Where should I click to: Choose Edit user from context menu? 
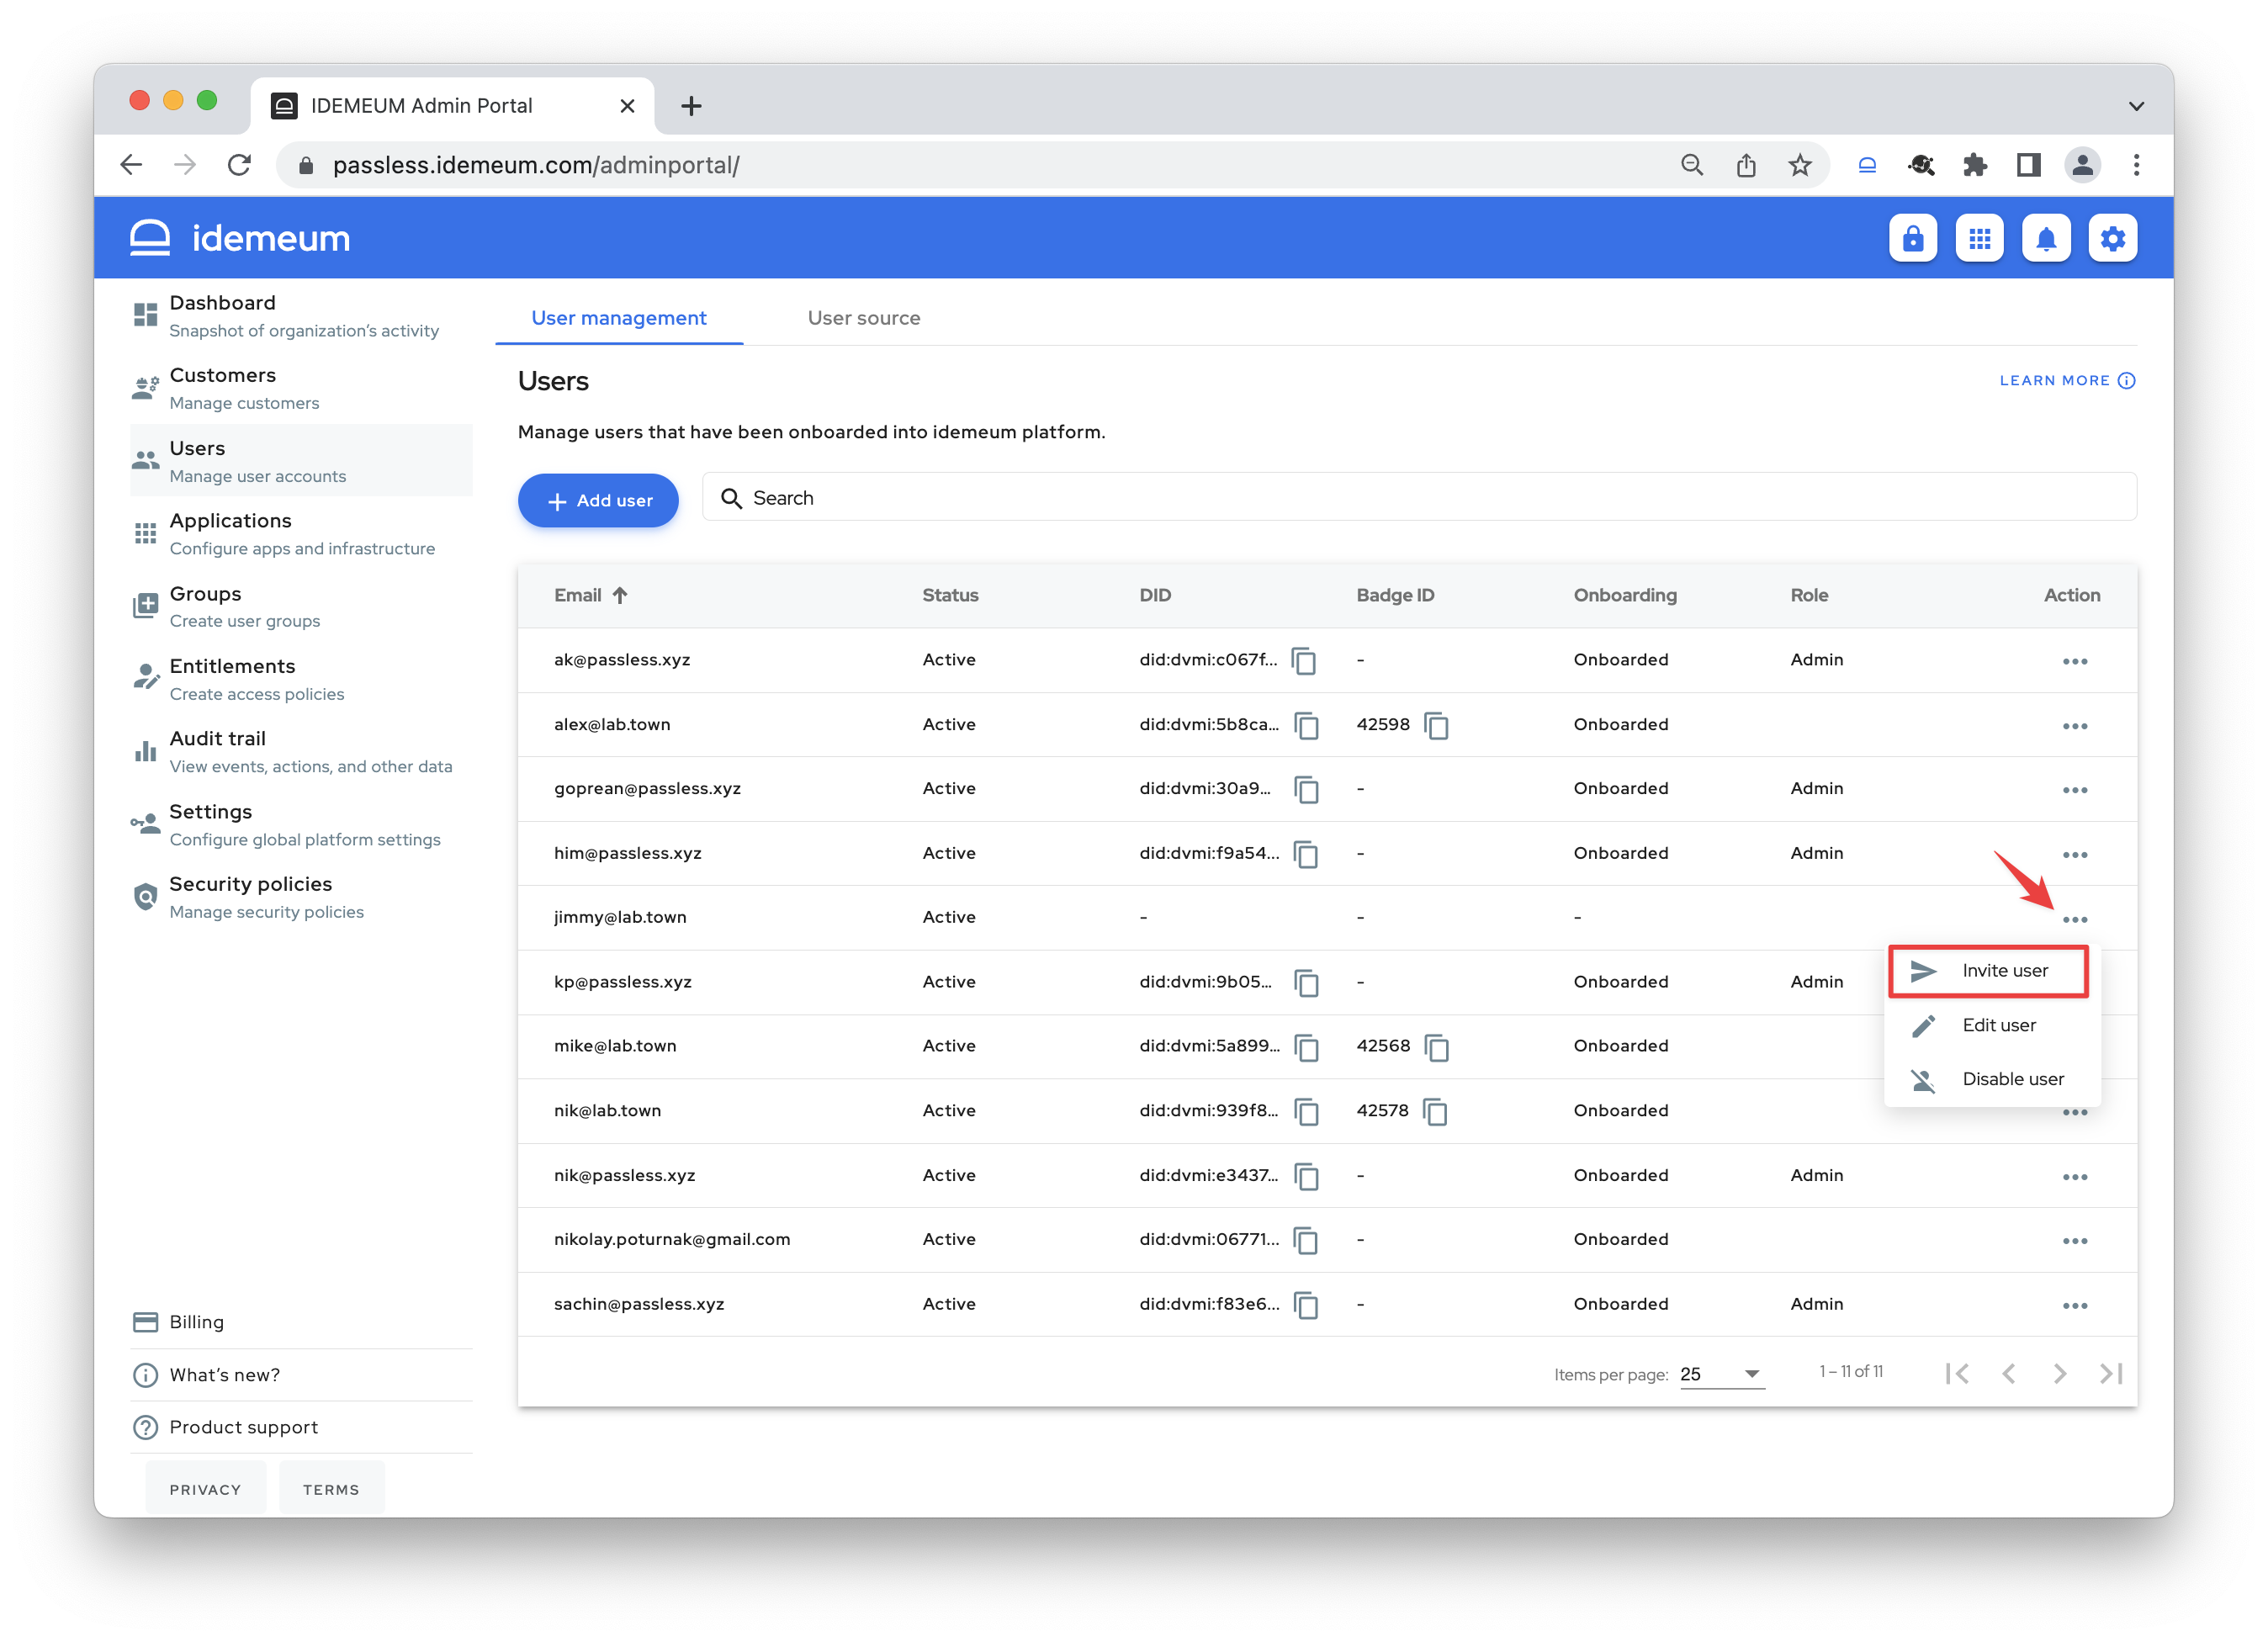[1991, 1025]
